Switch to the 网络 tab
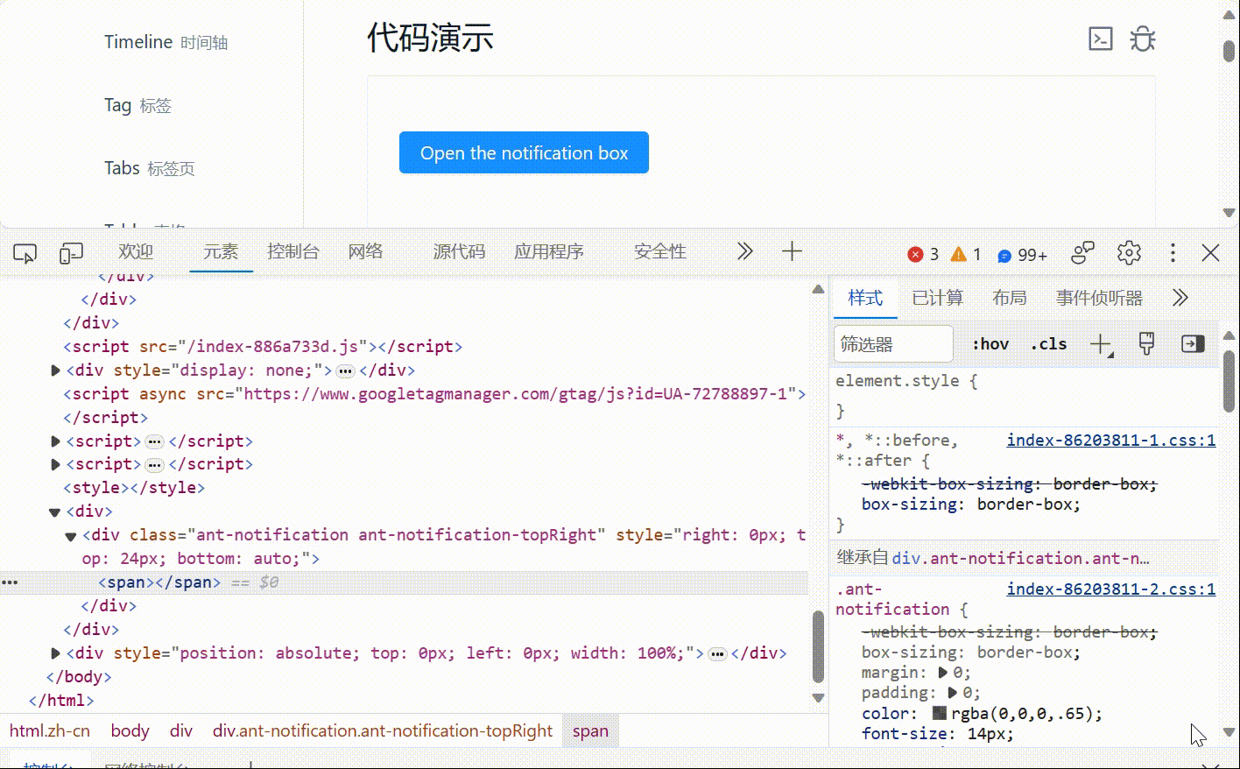Viewport: 1240px width, 769px height. [366, 252]
